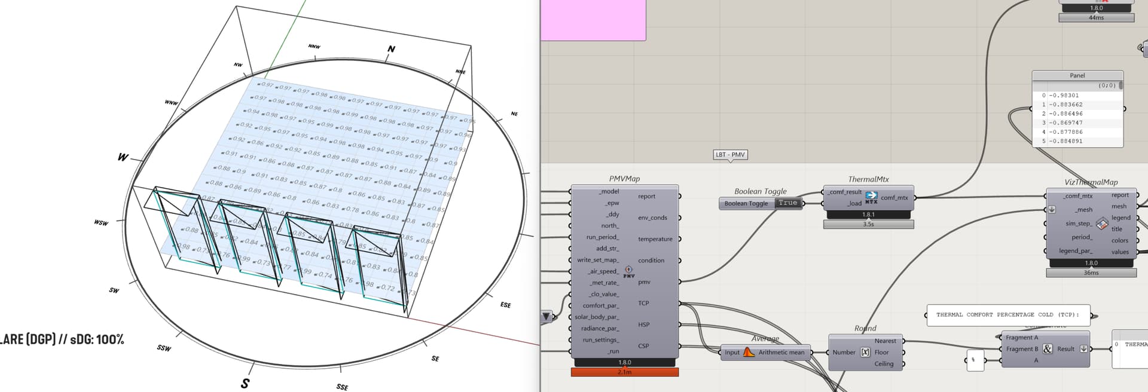
Task: Click the small percent symbol panel
Action: 975,360
